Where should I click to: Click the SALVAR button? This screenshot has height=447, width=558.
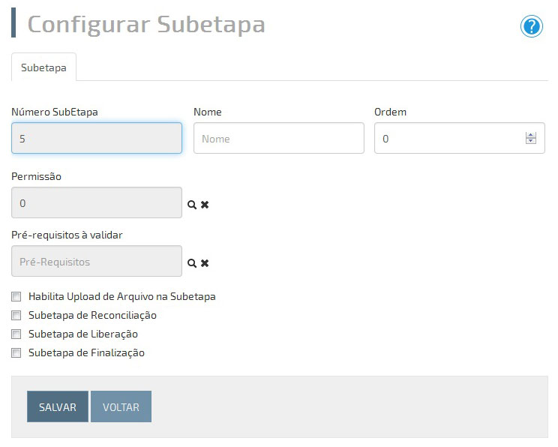[x=58, y=406]
